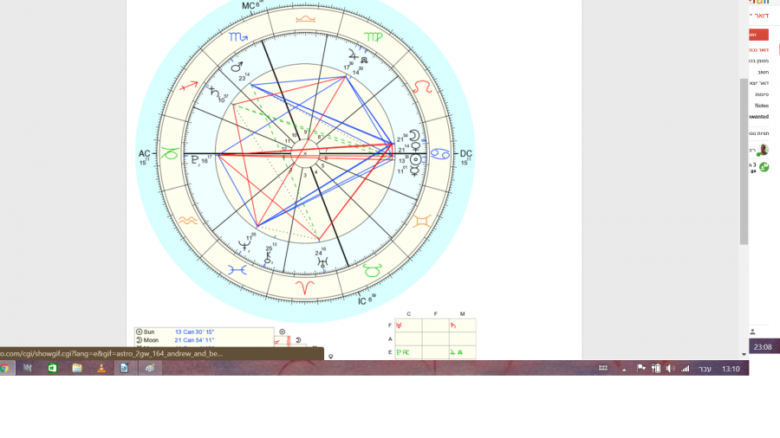This screenshot has width=780, height=438.
Task: Click Sun position 13 Can 30' 15"
Action: [x=194, y=332]
